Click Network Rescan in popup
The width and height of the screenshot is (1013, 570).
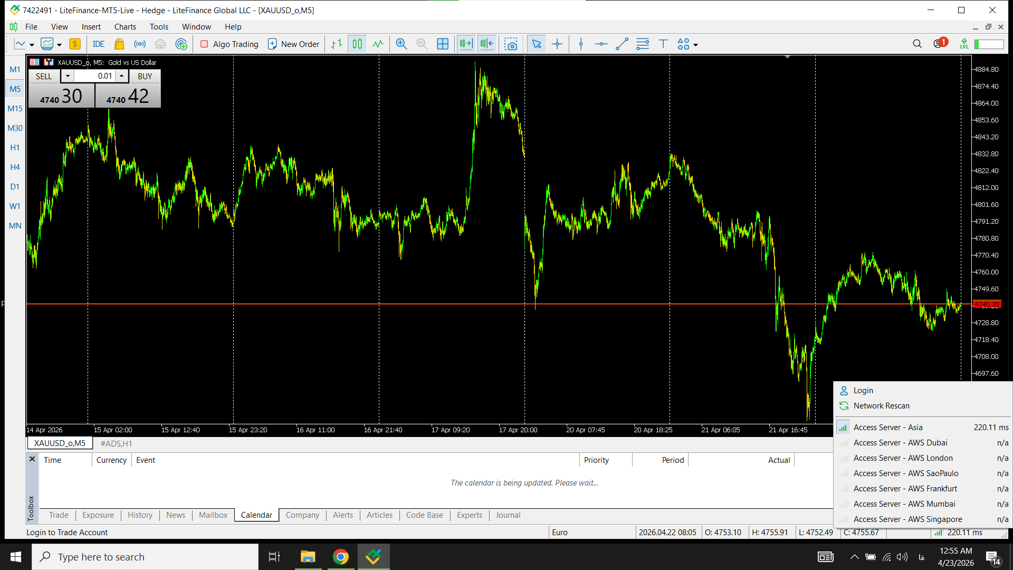click(x=881, y=406)
